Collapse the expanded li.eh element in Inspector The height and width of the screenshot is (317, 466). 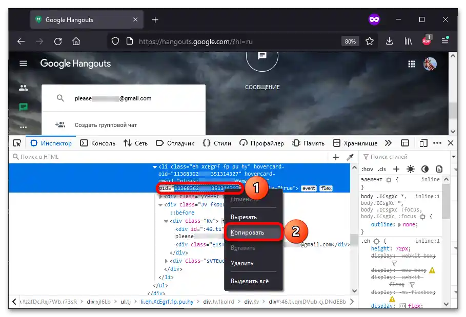pyautogui.click(x=155, y=166)
